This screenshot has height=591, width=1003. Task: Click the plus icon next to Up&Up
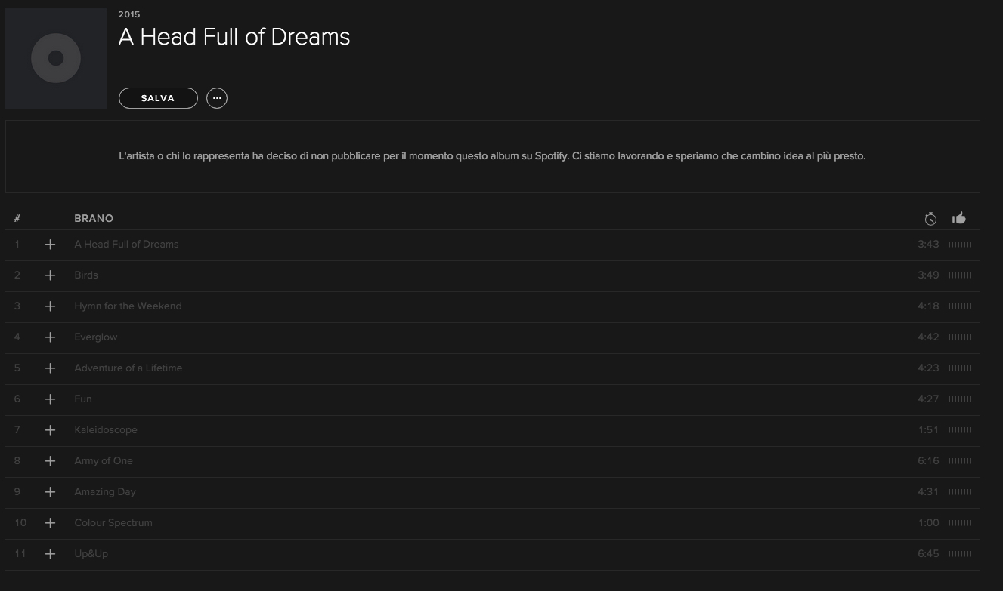(x=50, y=554)
